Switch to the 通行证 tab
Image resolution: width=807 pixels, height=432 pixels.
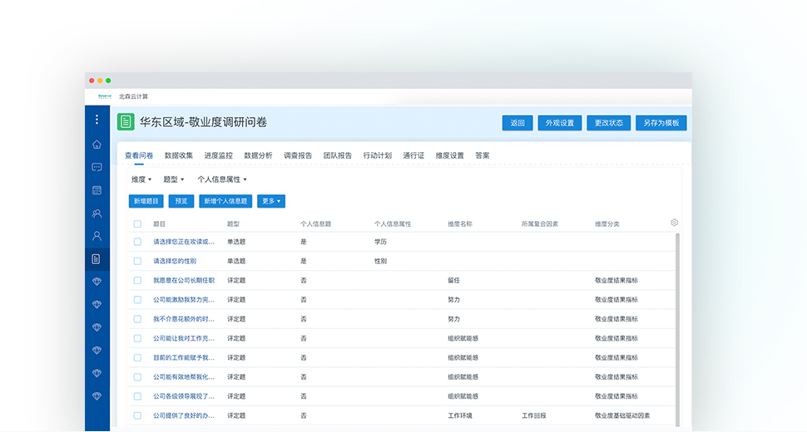pyautogui.click(x=413, y=155)
